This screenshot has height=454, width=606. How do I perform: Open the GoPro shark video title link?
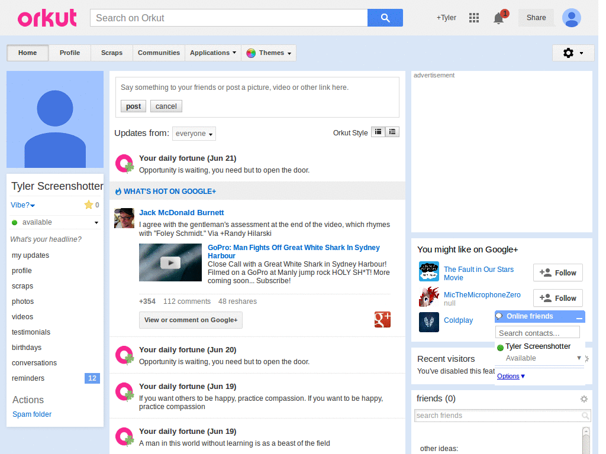294,252
